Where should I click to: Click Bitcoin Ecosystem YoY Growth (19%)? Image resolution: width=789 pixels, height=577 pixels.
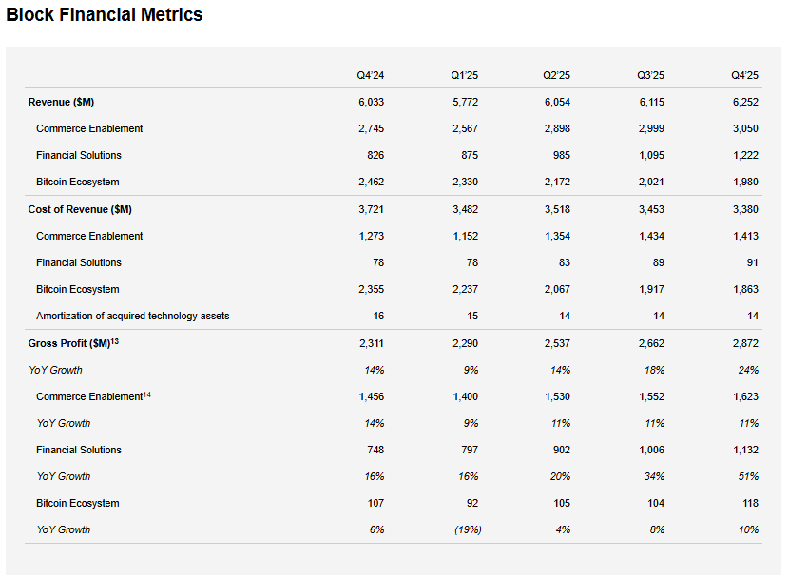pyautogui.click(x=468, y=529)
